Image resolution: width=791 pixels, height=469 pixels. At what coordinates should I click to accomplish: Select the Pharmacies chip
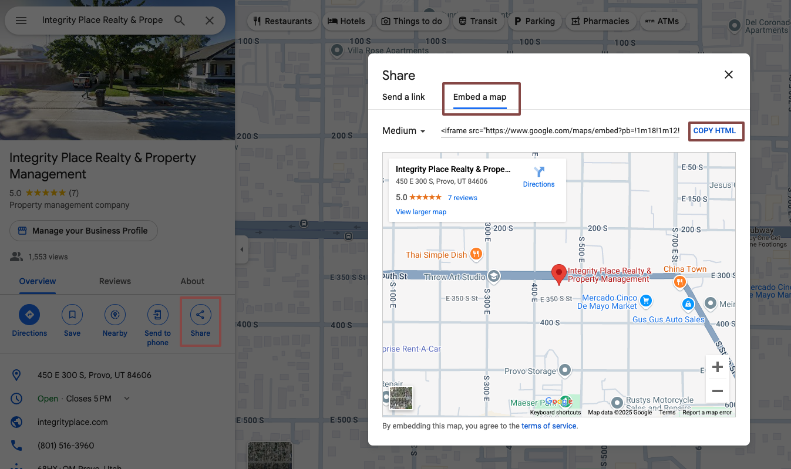(600, 21)
